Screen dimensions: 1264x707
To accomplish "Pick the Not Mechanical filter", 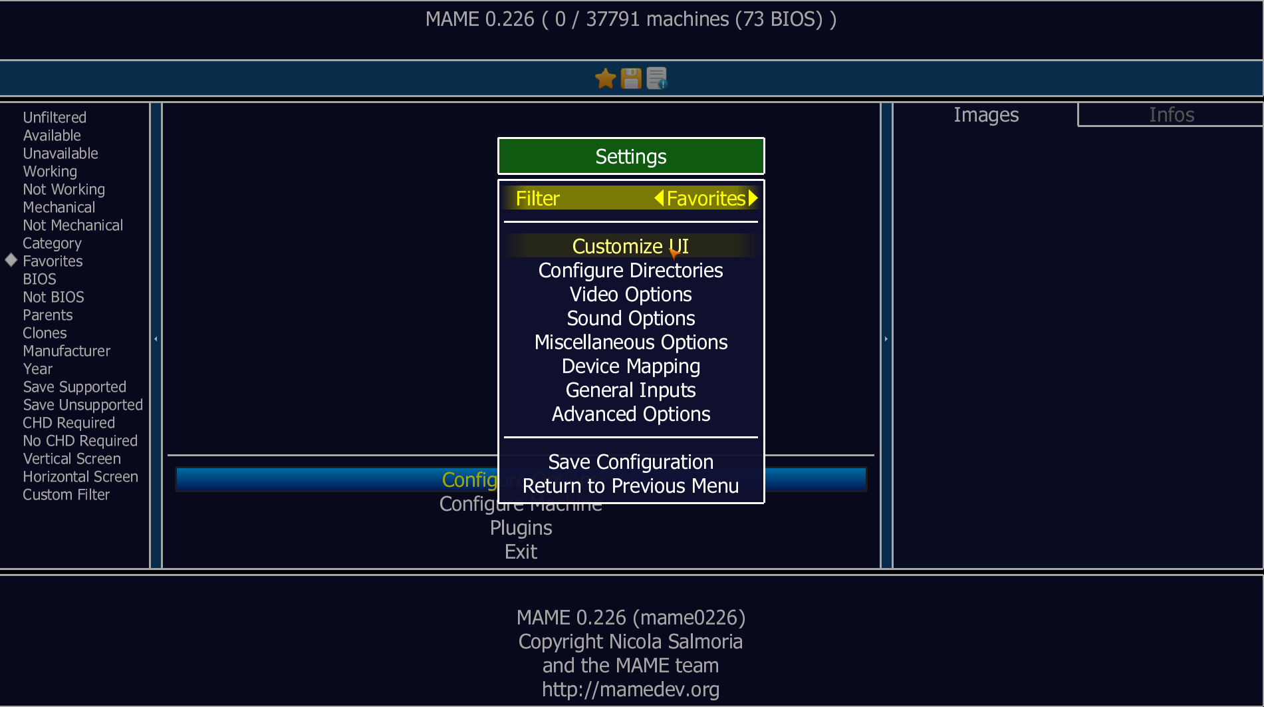I will (73, 225).
